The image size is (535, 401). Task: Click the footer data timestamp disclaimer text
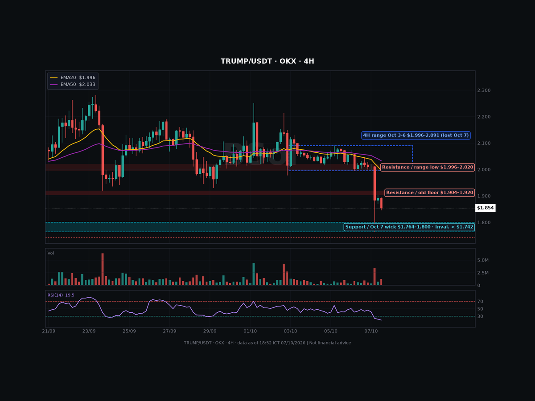pos(267,343)
